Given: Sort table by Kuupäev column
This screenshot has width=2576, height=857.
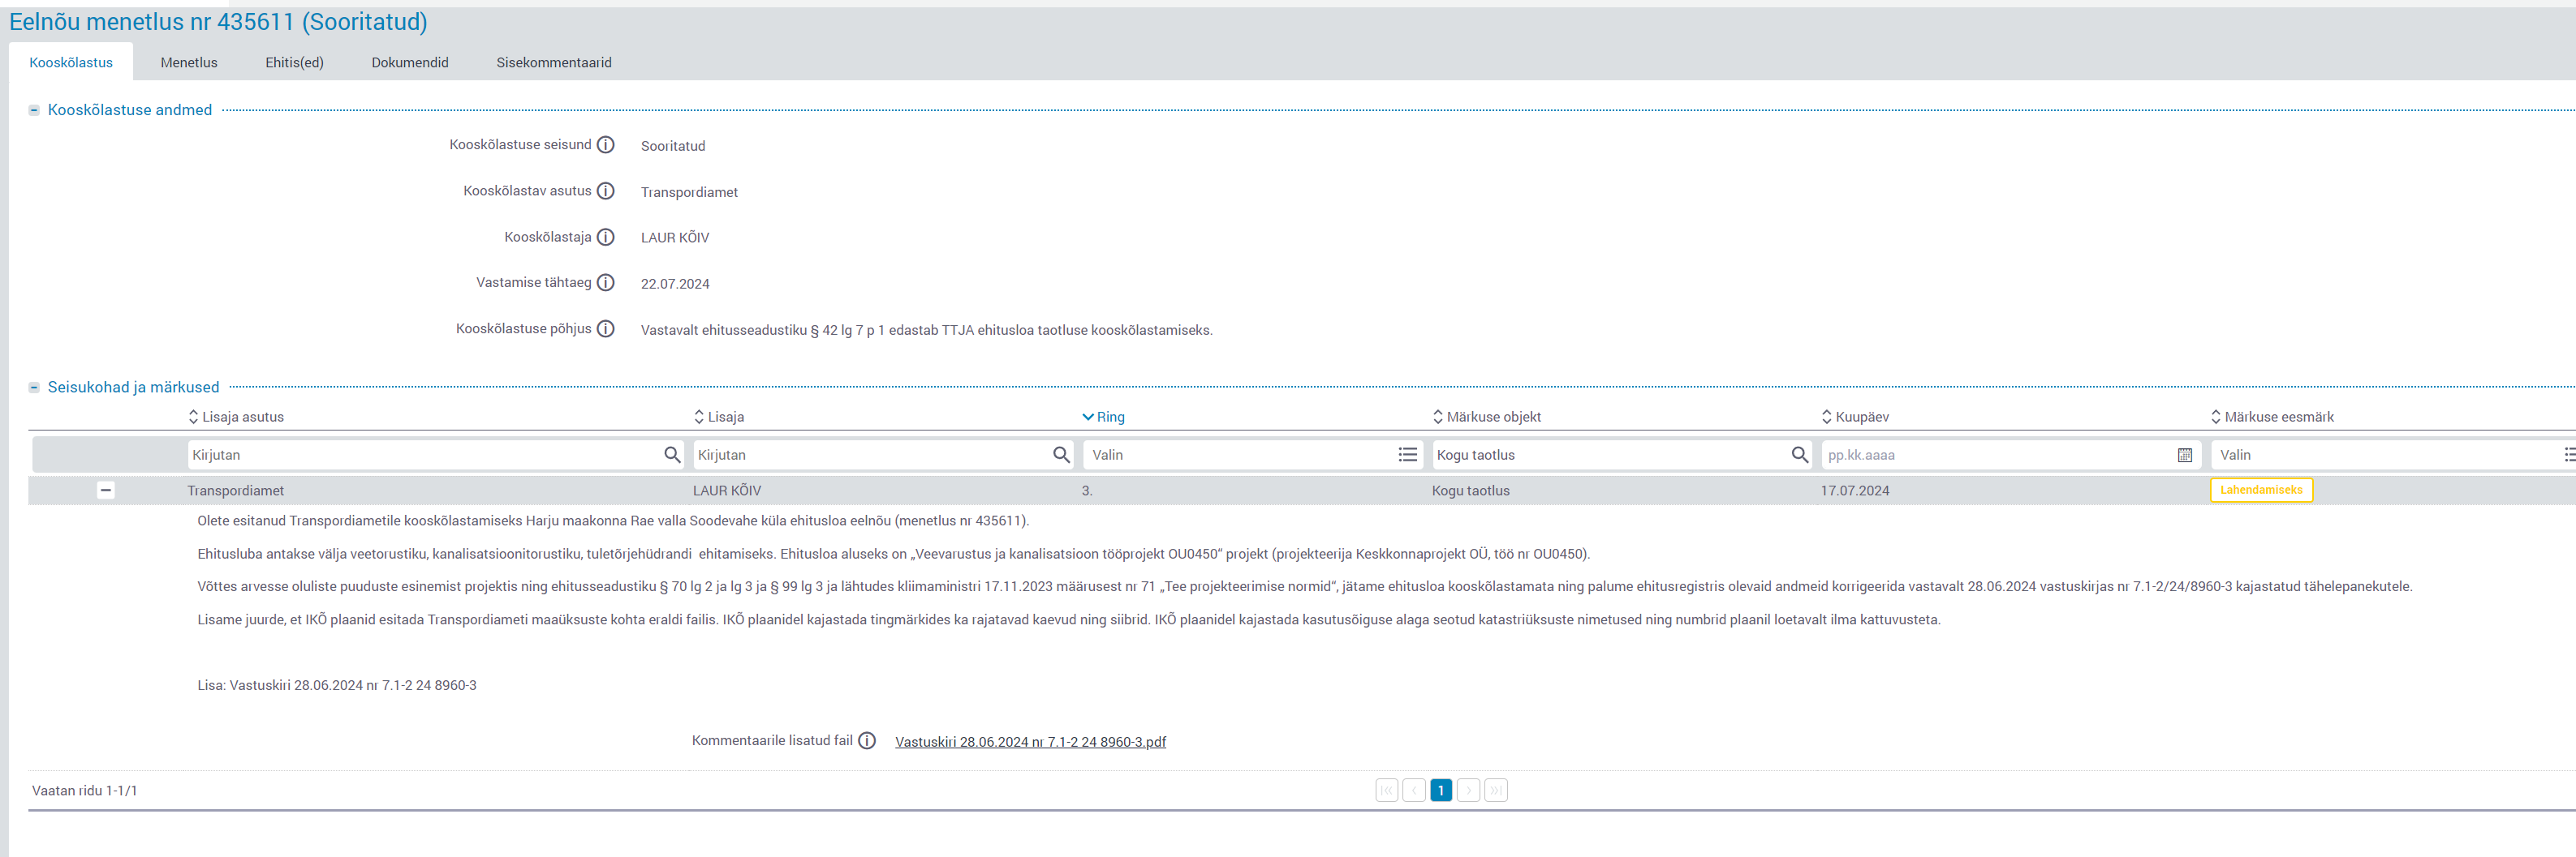Looking at the screenshot, I should click(1855, 417).
